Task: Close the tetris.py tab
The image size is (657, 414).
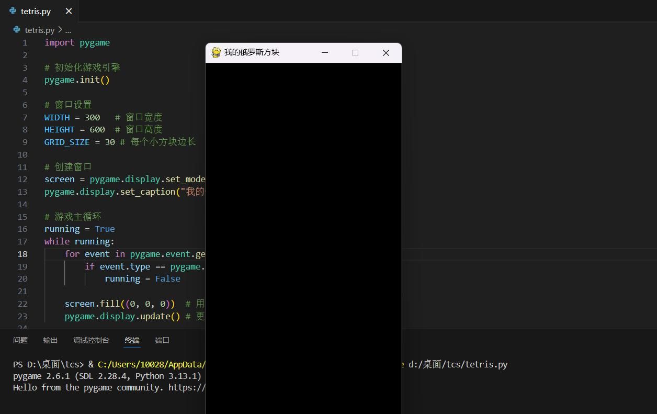Action: [x=69, y=11]
